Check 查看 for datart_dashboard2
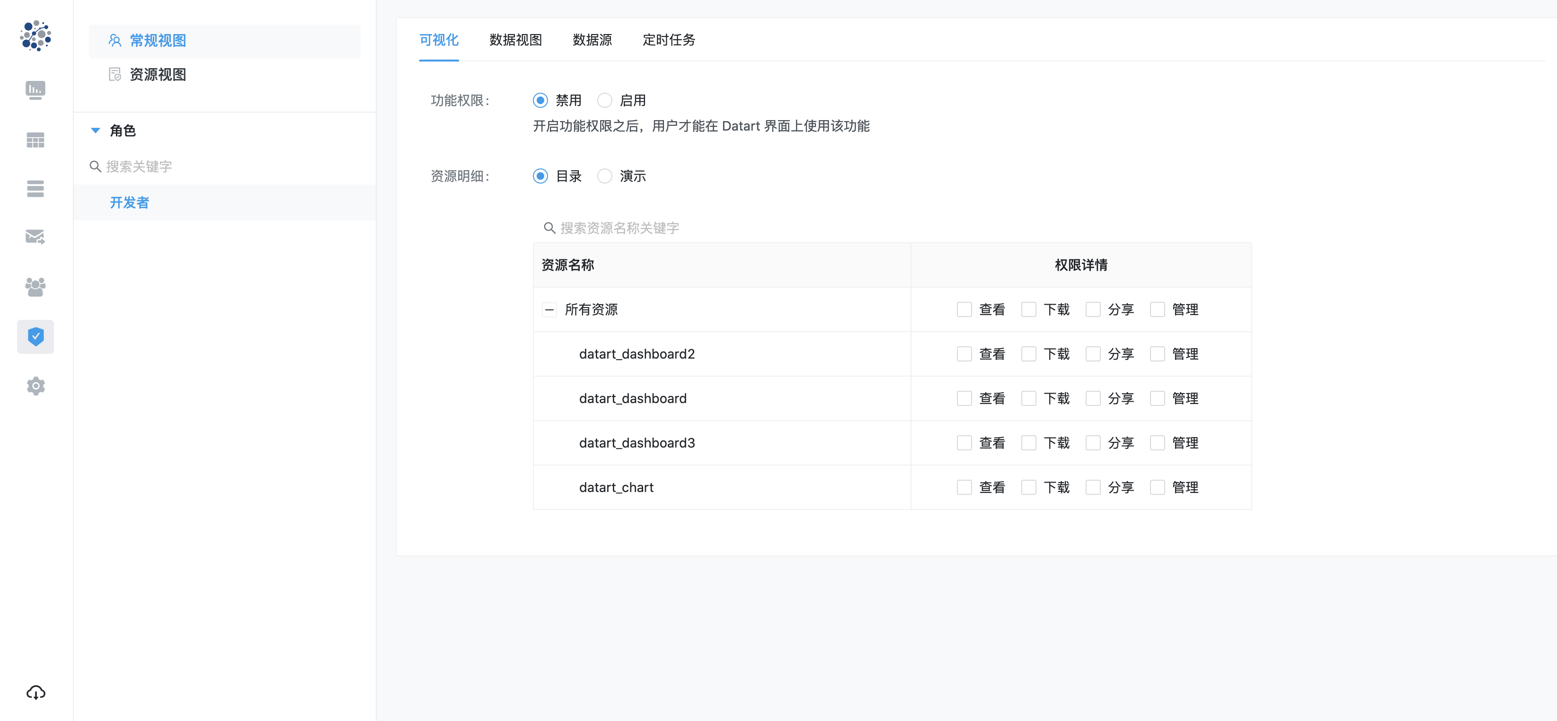 pyautogui.click(x=964, y=354)
